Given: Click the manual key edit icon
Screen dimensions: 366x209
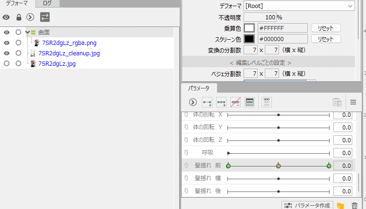Looking at the screenshot, I should click(x=250, y=102).
